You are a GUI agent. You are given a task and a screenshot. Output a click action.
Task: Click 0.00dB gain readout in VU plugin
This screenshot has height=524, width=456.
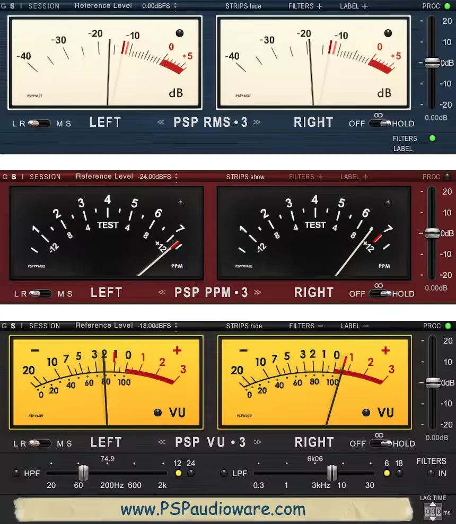point(436,438)
